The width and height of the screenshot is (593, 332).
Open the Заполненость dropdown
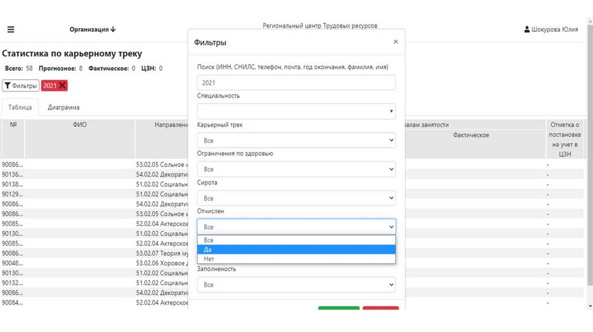296,285
